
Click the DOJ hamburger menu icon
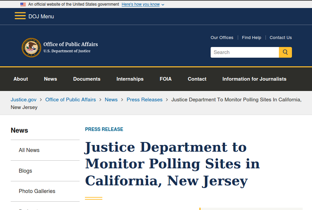(20, 16)
